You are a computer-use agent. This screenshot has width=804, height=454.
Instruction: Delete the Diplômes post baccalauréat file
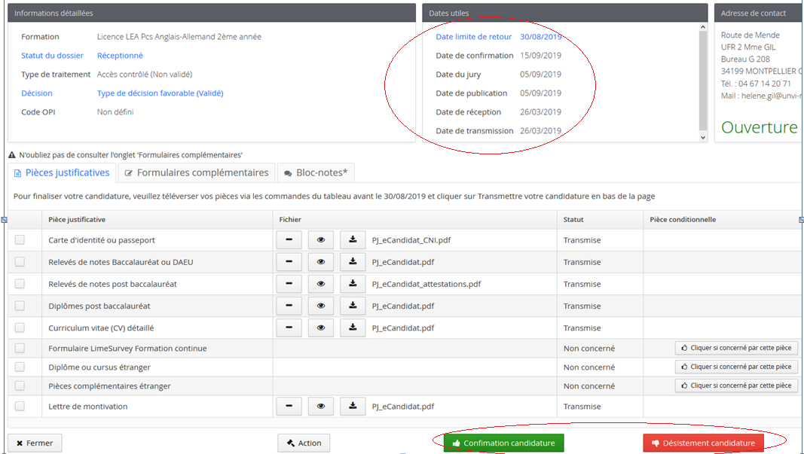coord(289,306)
